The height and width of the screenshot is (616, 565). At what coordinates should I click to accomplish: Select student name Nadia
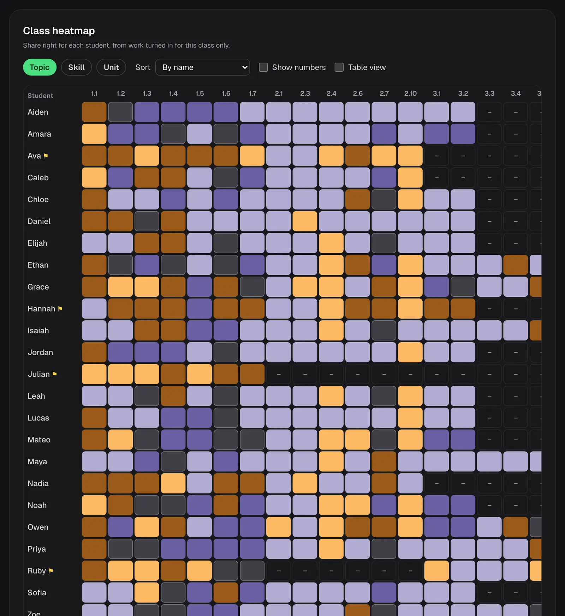[x=38, y=483]
